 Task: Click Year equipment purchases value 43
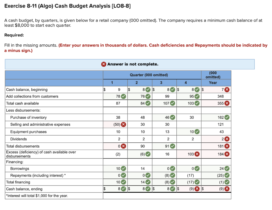tap(222, 132)
